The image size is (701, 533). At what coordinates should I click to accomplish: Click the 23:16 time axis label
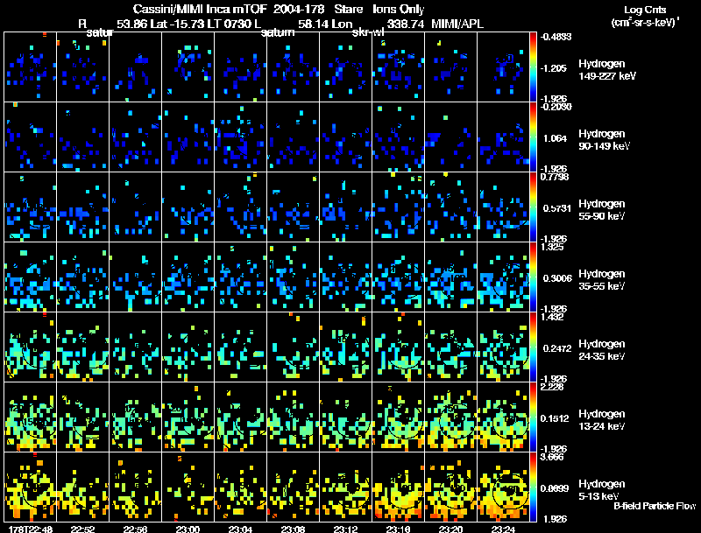(x=398, y=529)
